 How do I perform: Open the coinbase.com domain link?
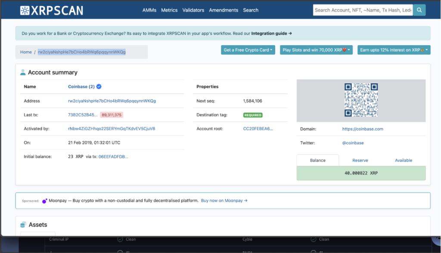(x=363, y=129)
